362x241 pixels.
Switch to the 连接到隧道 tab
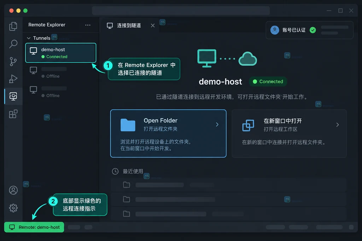129,25
